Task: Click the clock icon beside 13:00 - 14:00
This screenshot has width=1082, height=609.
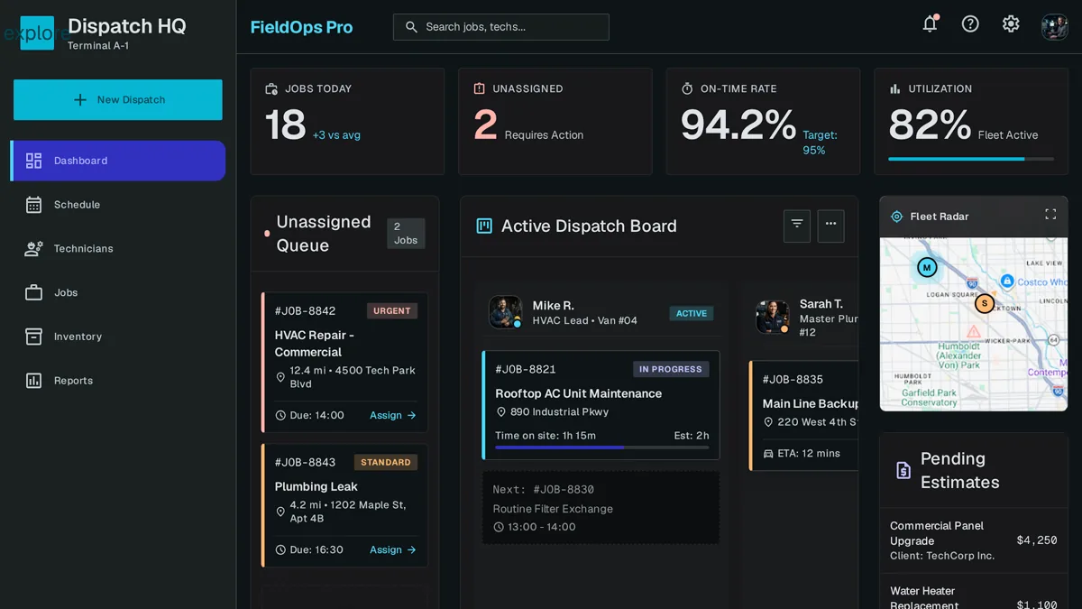Action: (x=499, y=527)
